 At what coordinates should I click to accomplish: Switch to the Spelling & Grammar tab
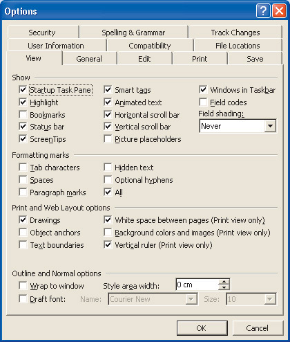[133, 33]
